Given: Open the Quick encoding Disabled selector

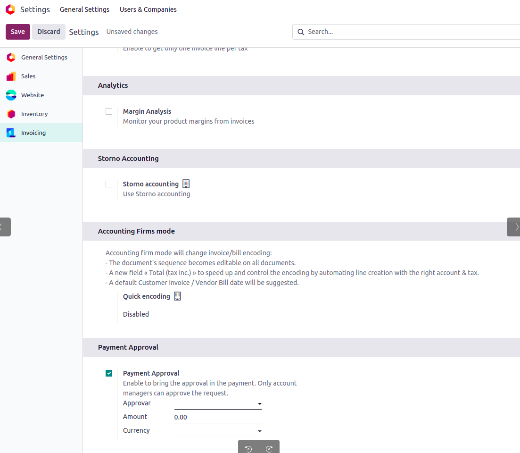Looking at the screenshot, I should click(169, 314).
